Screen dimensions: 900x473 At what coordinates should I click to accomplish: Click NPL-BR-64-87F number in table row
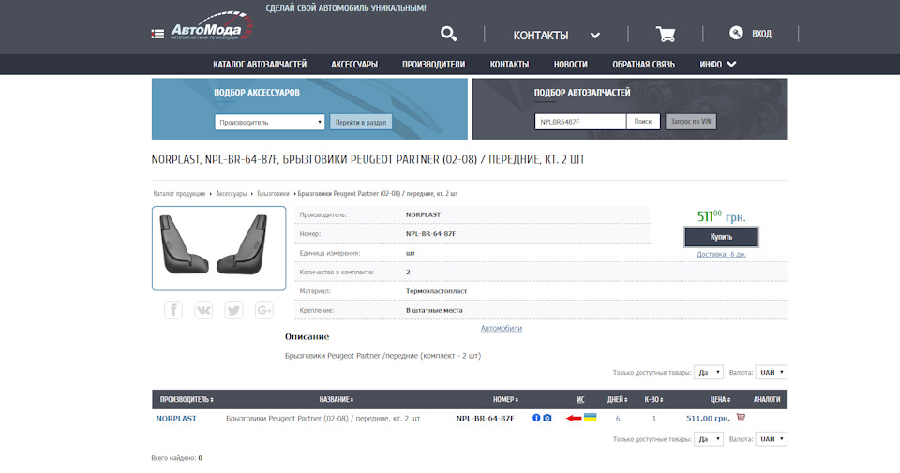point(485,418)
